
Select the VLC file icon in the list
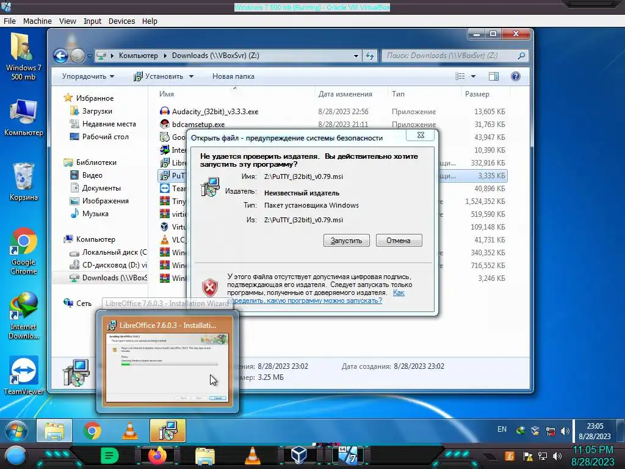click(164, 239)
